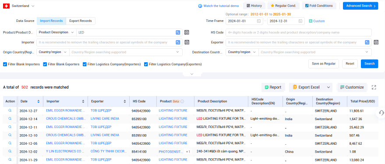This screenshot has width=385, height=164.
Task: Generate a Report
Action: 273,87
